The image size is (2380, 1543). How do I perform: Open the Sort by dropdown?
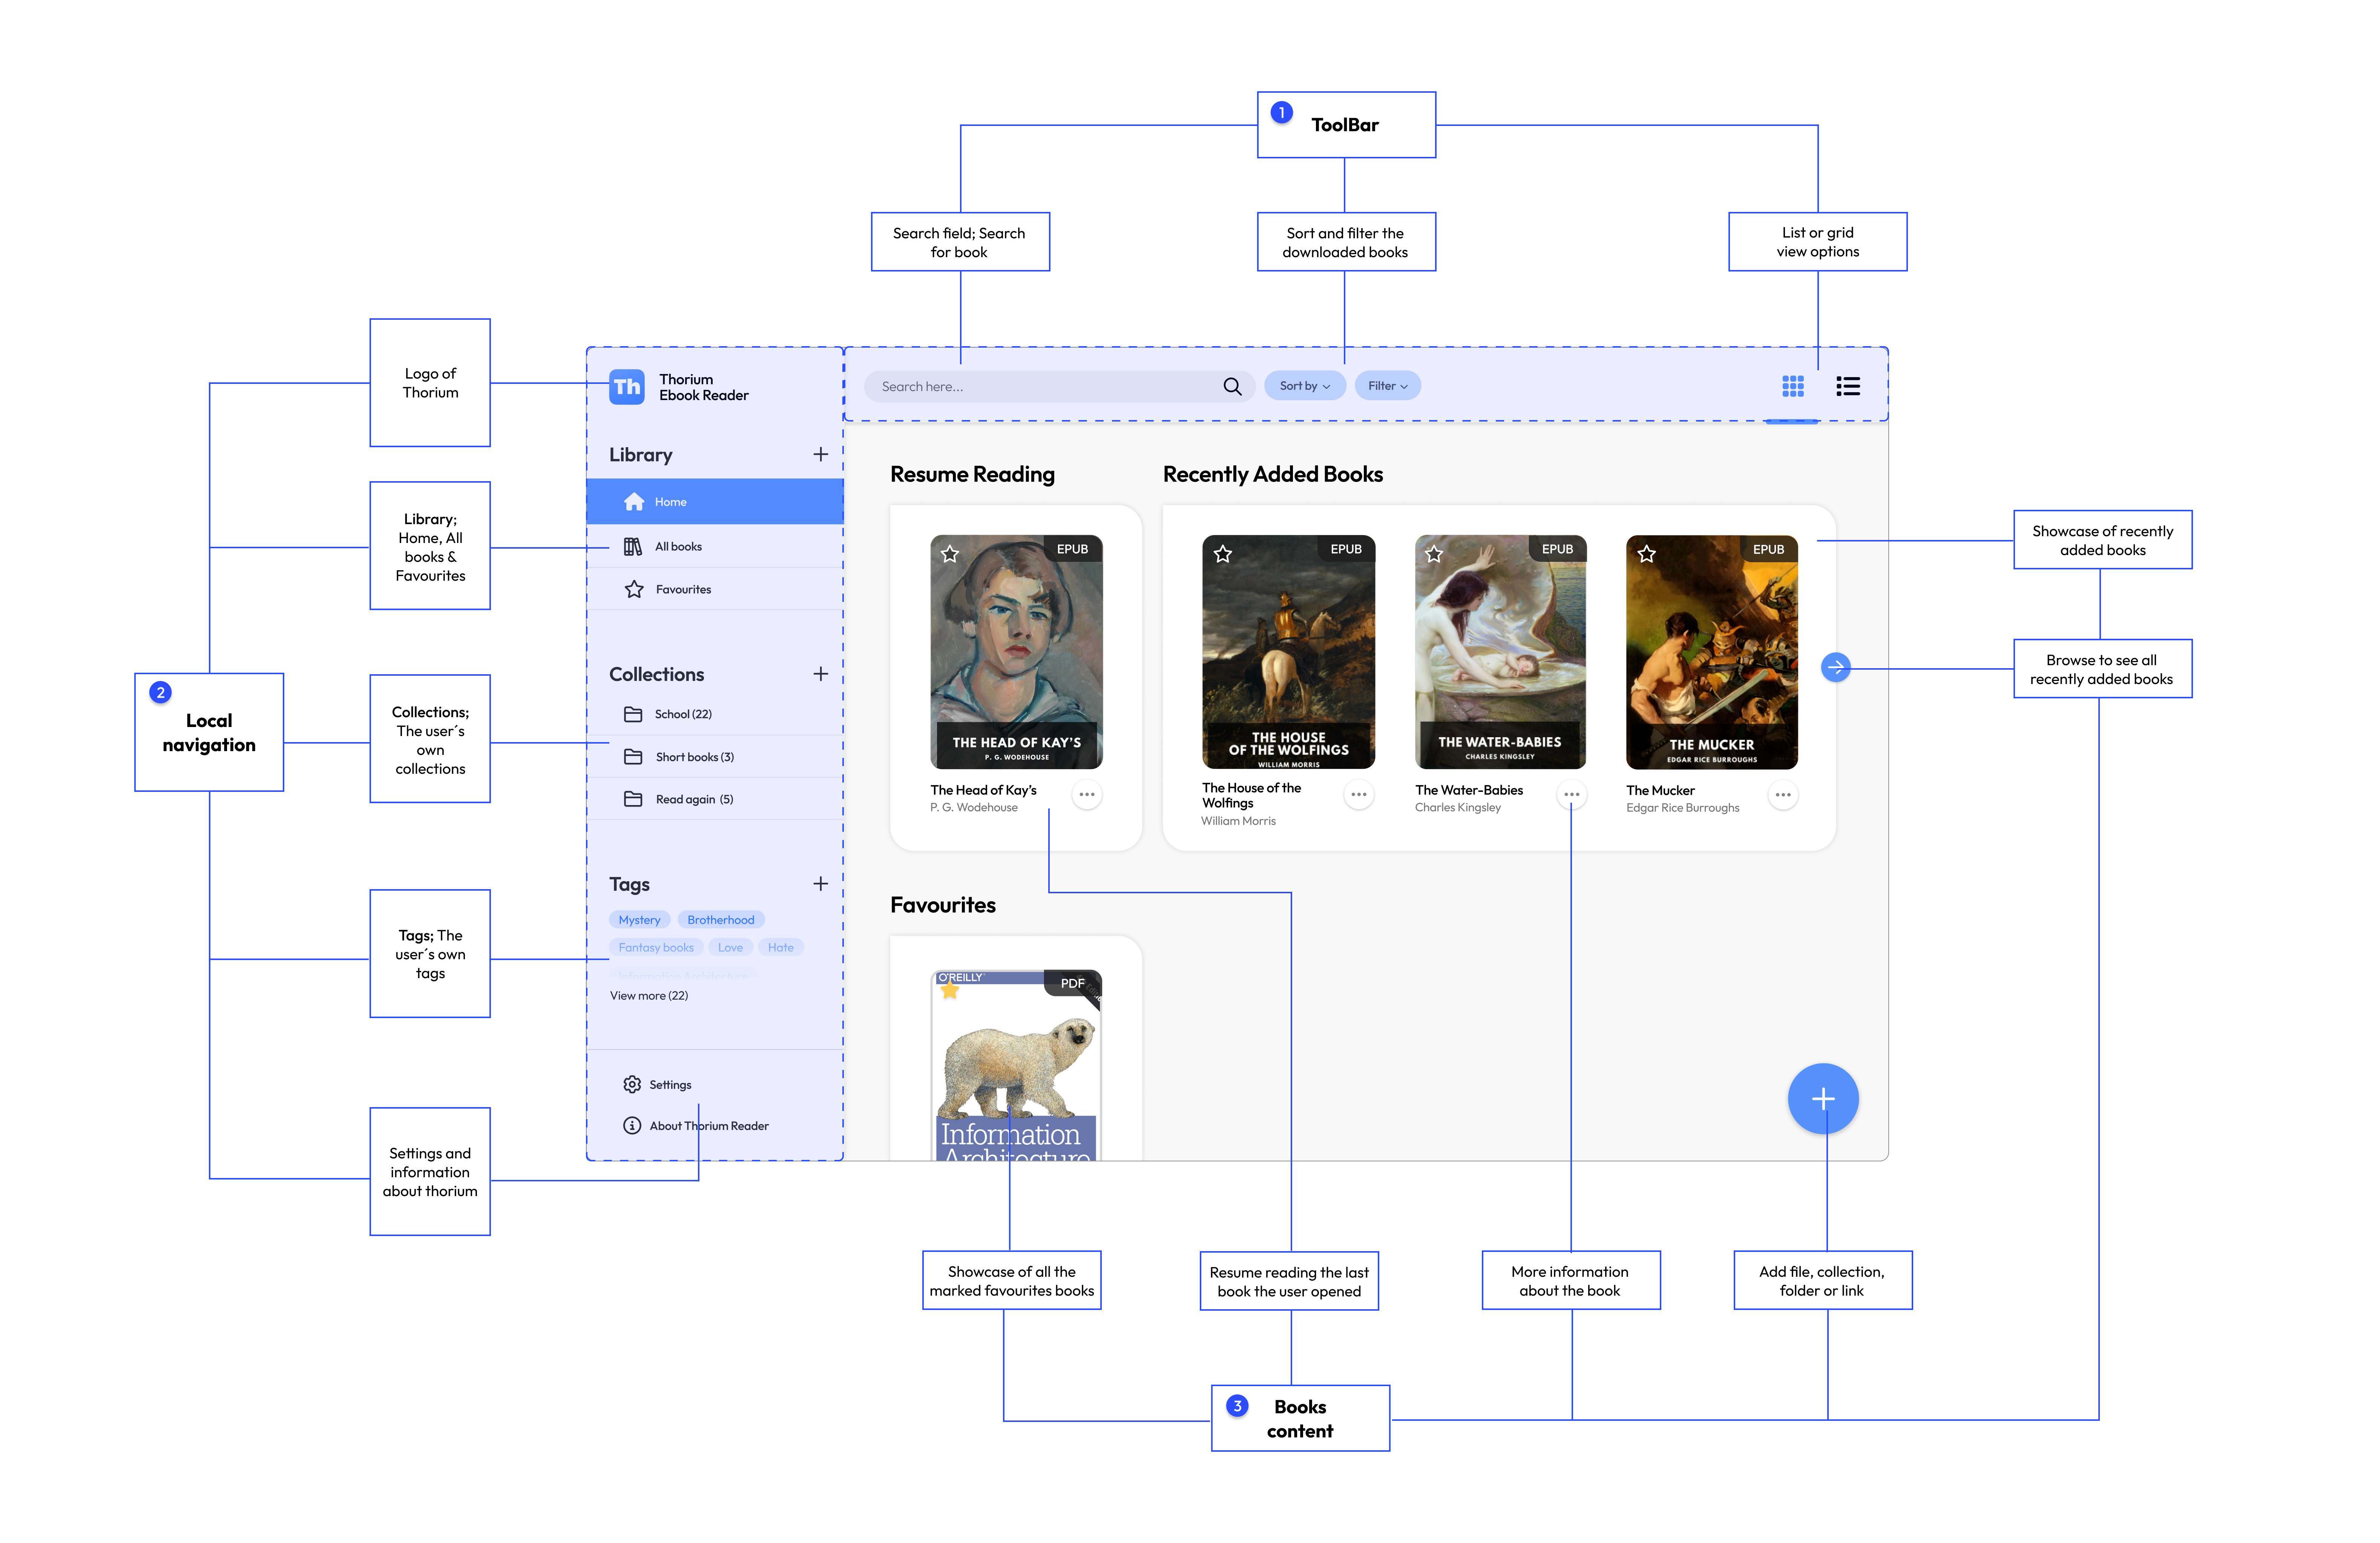pos(1304,386)
